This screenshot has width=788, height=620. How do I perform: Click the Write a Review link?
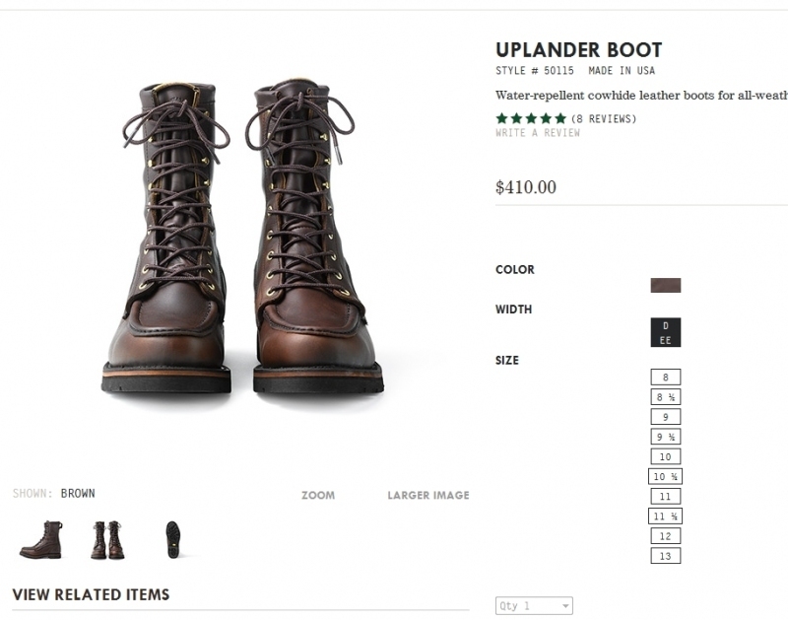tap(538, 133)
